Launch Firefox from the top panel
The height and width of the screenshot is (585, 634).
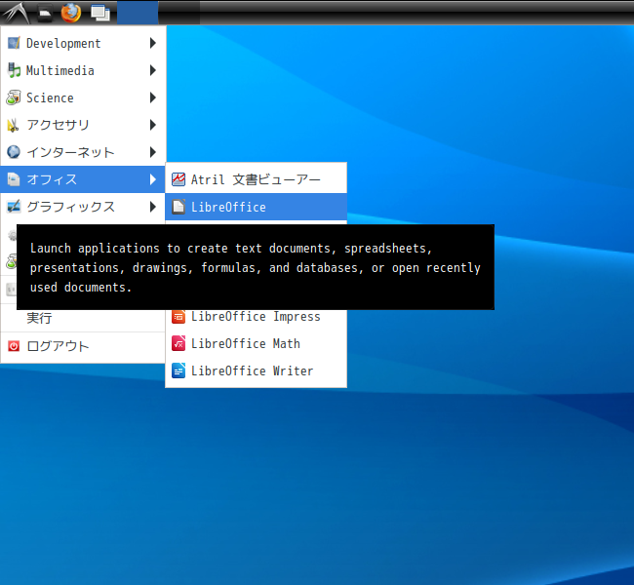(71, 13)
